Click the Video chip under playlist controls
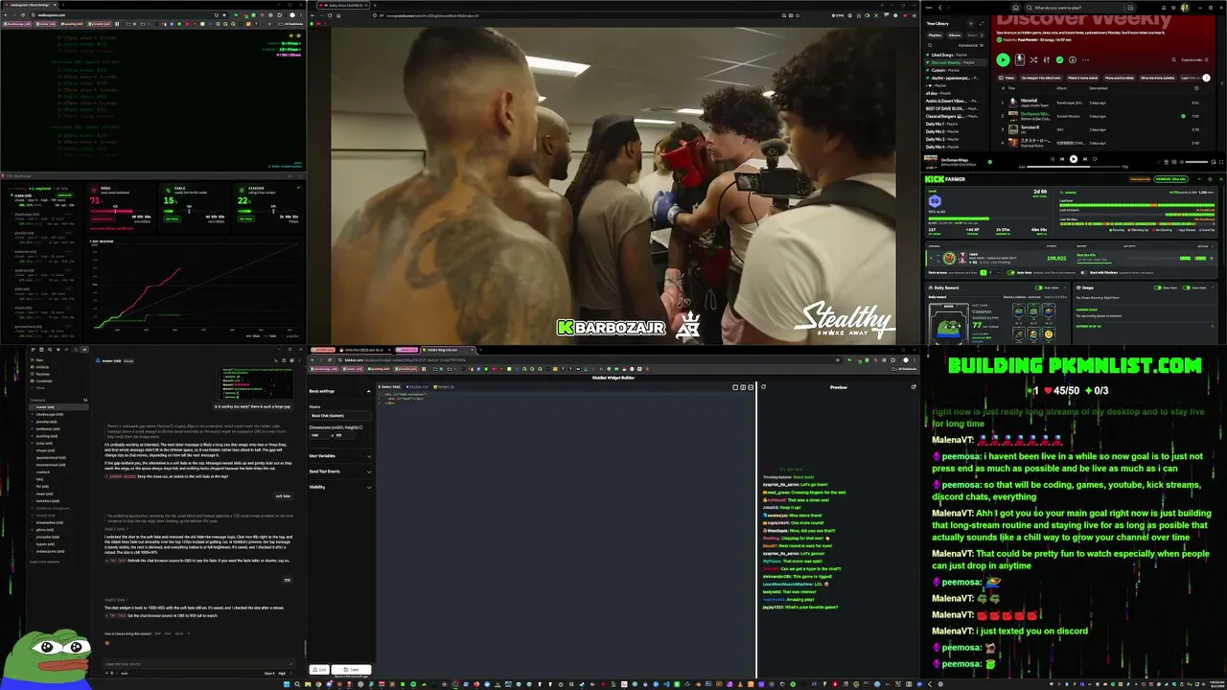 (1007, 78)
